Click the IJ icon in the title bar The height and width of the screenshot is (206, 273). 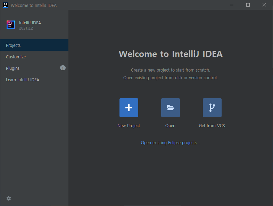[x=6, y=5]
